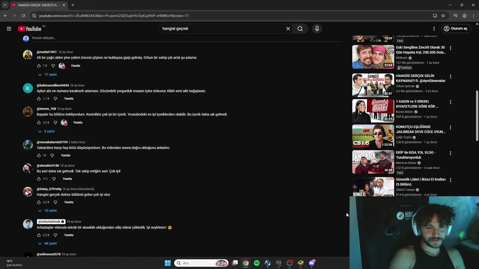Viewport: 479px width, 269px height.
Task: Like the @Daisy_07Pretty comment
Action: pos(39,202)
